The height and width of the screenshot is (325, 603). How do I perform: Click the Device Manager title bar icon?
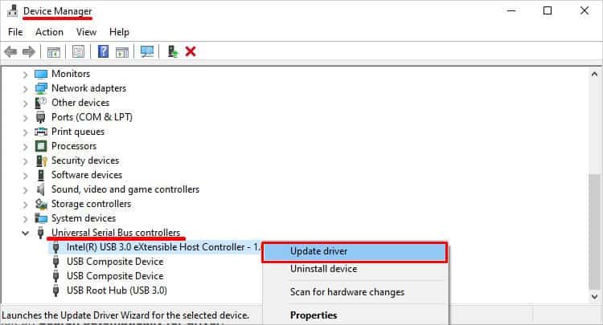(12, 11)
